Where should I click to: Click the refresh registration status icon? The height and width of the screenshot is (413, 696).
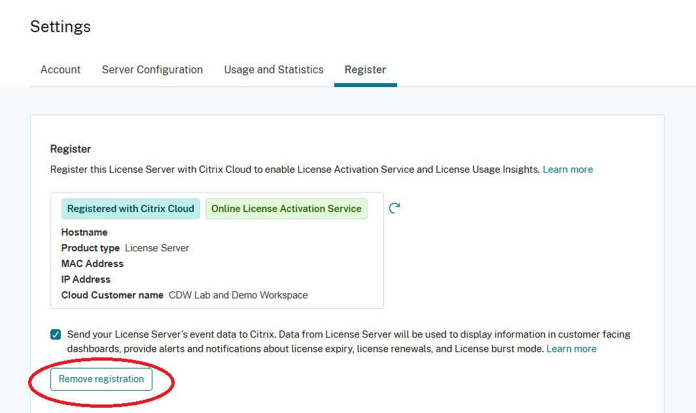394,208
